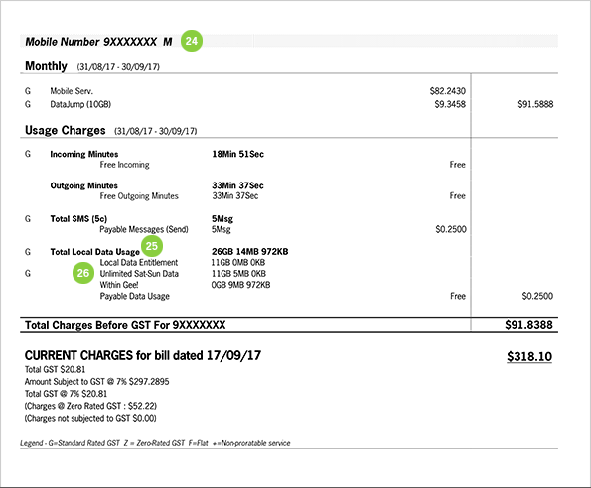
Task: Click the '$82.2430' amount
Action: tap(447, 91)
